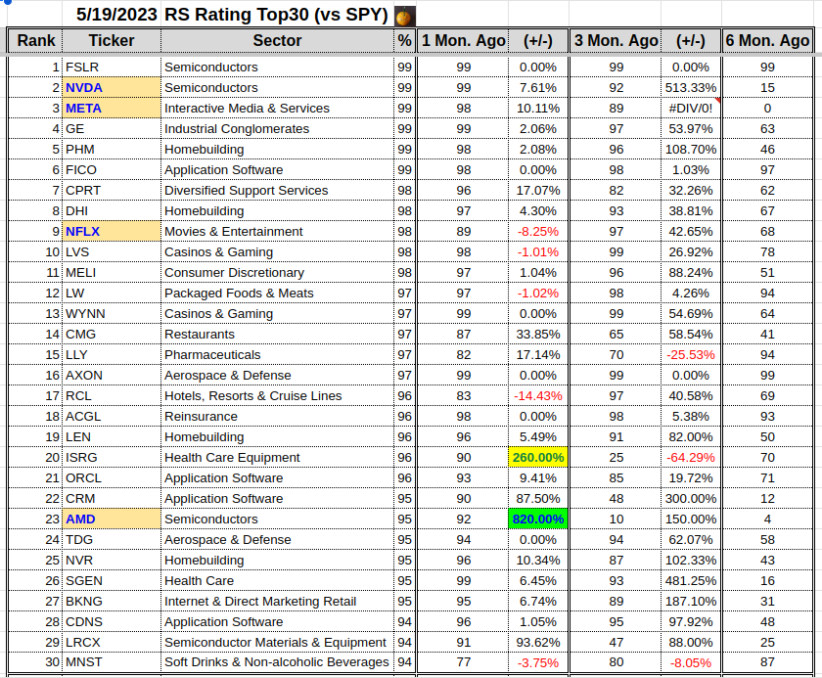Click the '6 Mon. Ago' column header
The height and width of the screenshot is (678, 822).
coord(767,41)
